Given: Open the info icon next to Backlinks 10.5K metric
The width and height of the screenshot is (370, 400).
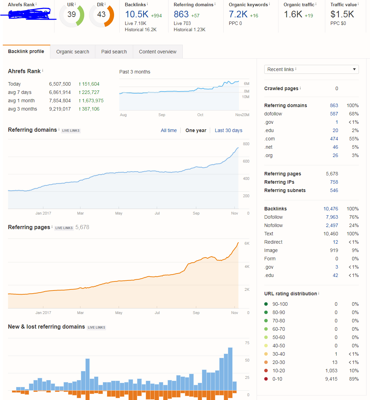Looking at the screenshot, I should pos(147,4).
